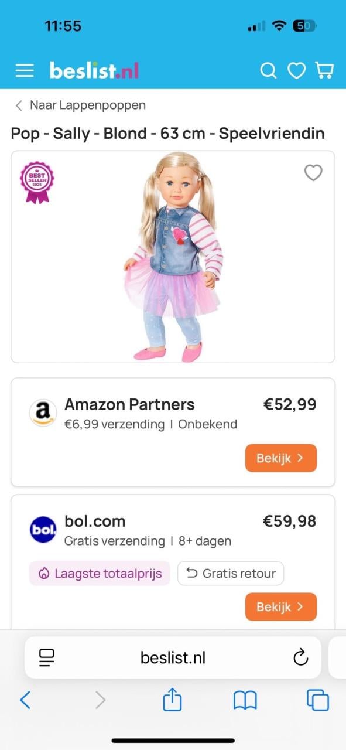Click the back chevron before Naar Lappenpoppen

tap(19, 105)
